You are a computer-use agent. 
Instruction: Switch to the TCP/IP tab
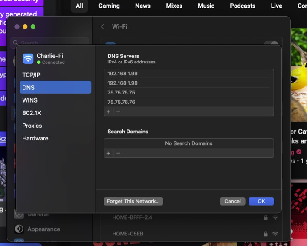pyautogui.click(x=31, y=75)
